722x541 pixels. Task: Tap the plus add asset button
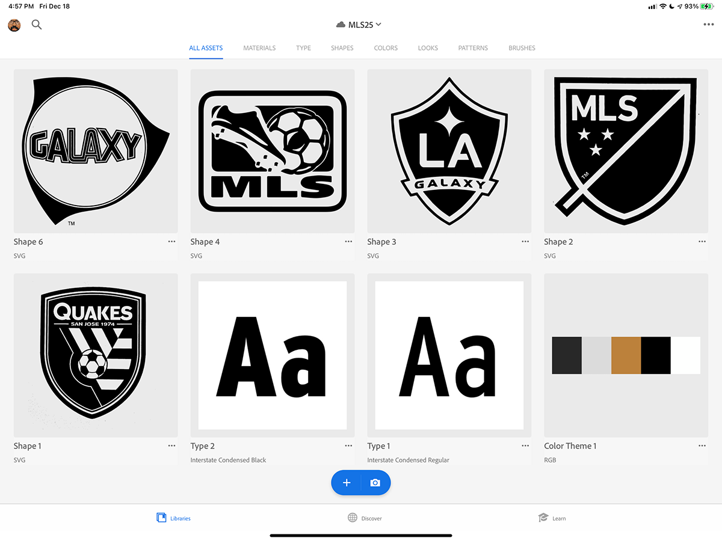347,483
